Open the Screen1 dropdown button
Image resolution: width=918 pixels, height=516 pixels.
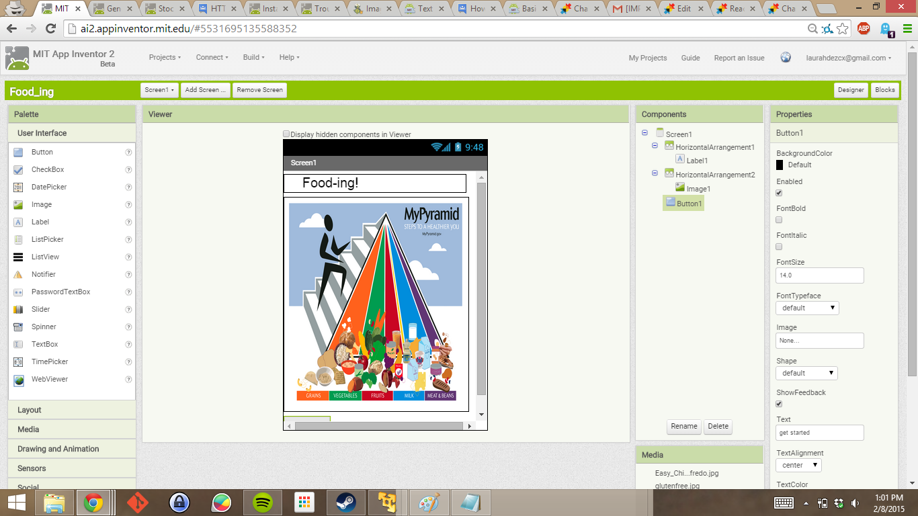[160, 90]
